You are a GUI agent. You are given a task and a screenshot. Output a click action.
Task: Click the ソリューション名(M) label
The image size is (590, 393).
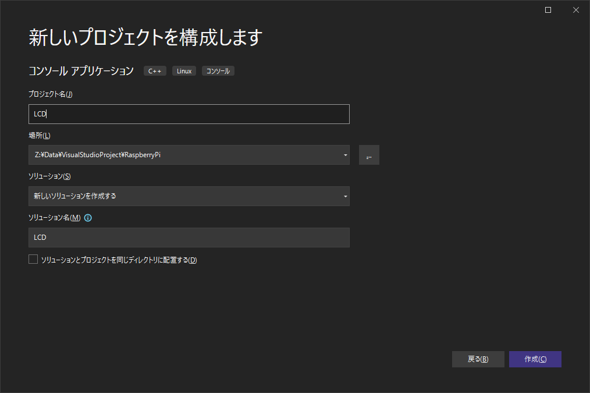tap(55, 218)
